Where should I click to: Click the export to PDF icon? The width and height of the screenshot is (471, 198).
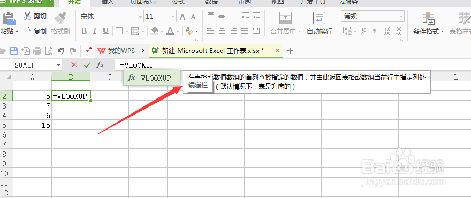tap(26, 51)
